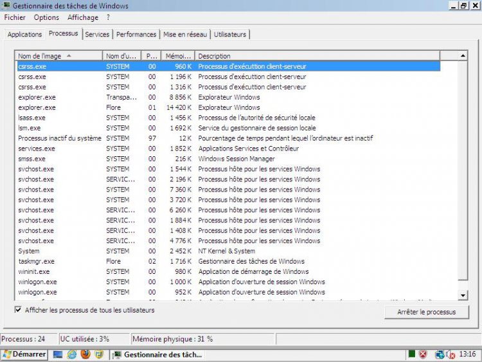Sort by Mémoi... memory column header
Image resolution: width=482 pixels, height=362 pixels.
(x=178, y=56)
